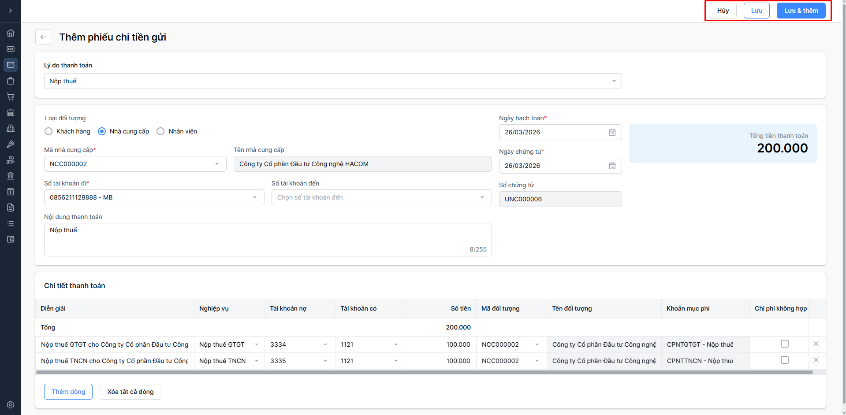
Task: Open the bank building sidebar icon
Action: pos(11,176)
